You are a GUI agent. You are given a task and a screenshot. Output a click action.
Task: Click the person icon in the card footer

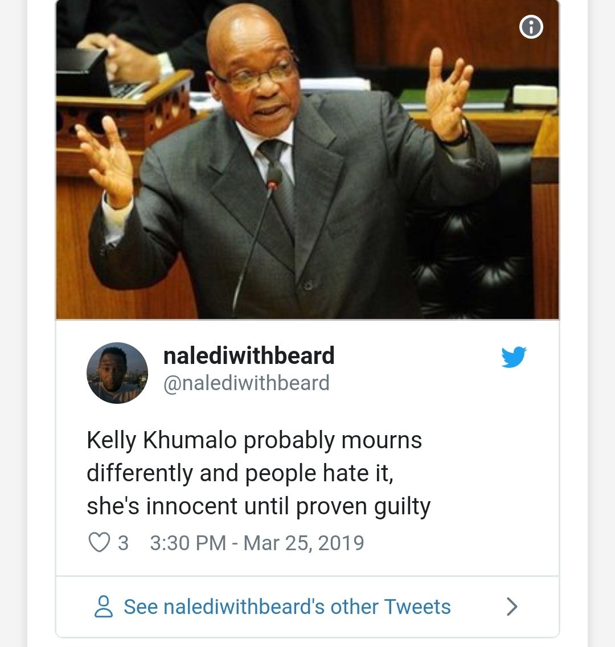pos(103,607)
